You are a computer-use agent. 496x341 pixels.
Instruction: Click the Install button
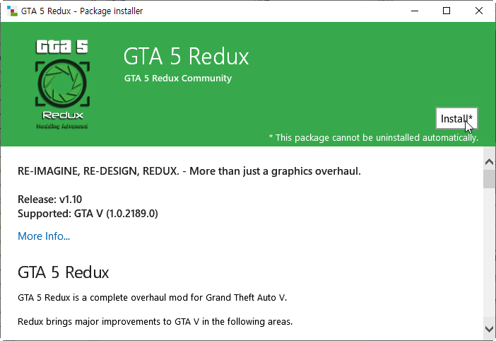(x=456, y=118)
